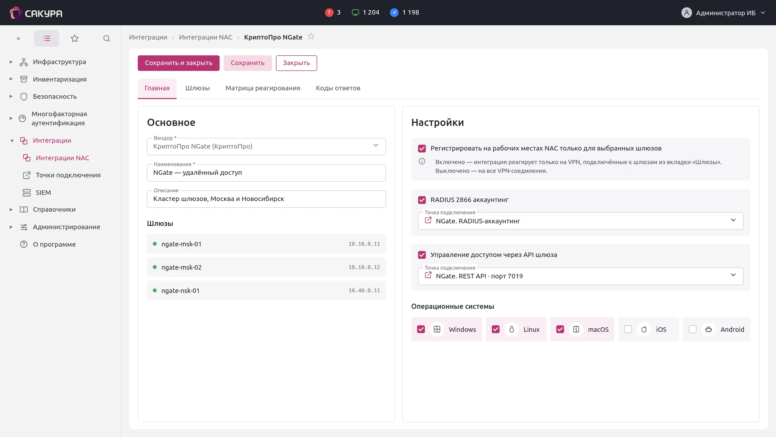Image resolution: width=776 pixels, height=437 pixels.
Task: Expand the Инвентаризация section
Action: [11, 79]
